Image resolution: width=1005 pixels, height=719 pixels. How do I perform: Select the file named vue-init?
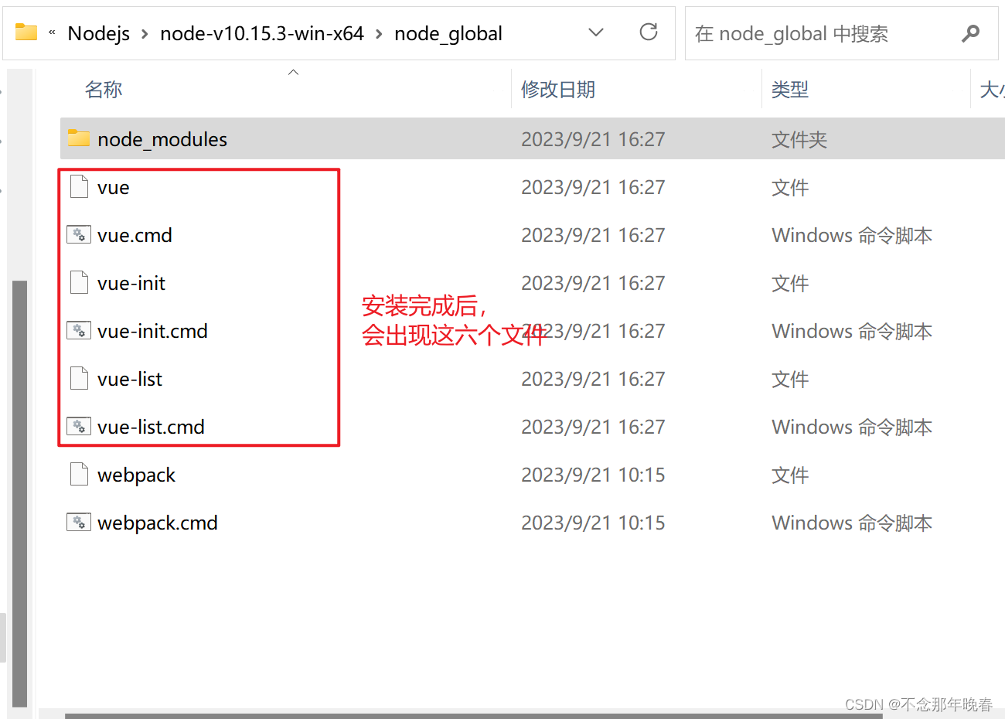pos(131,283)
